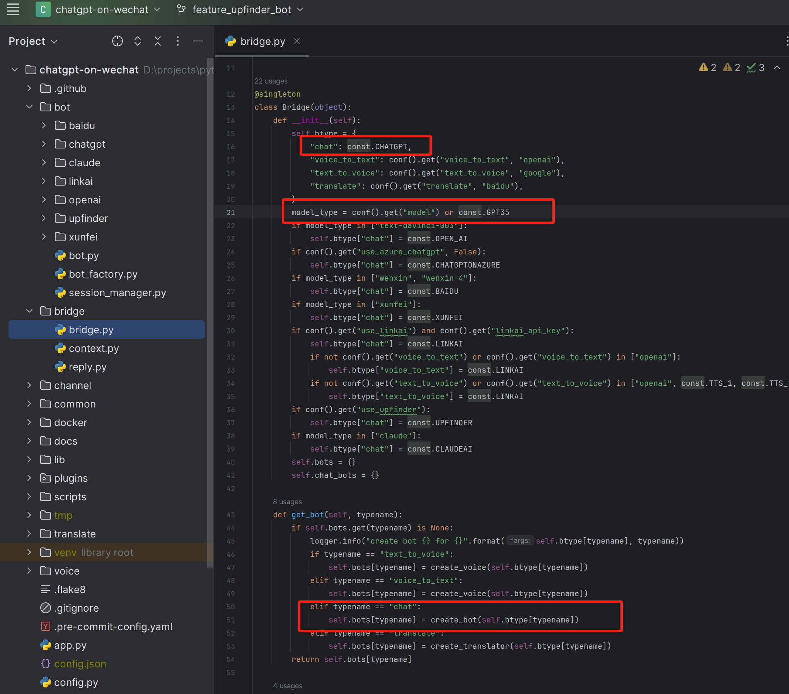This screenshot has width=789, height=694.
Task: Click the first warning indicator showing 2
Action: (707, 68)
